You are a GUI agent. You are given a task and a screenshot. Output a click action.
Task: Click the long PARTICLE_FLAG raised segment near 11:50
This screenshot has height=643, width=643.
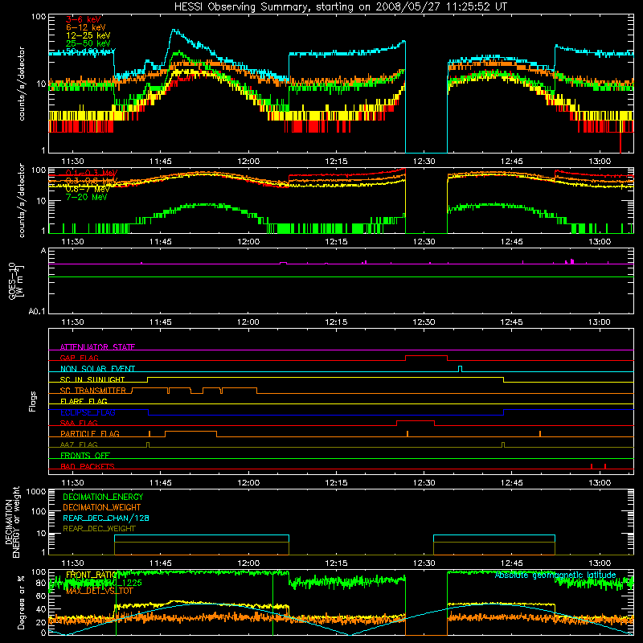190,432
